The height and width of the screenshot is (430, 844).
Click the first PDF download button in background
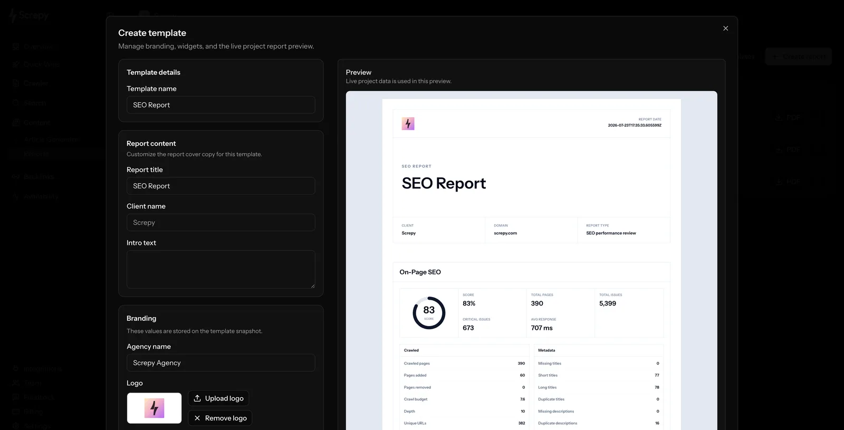788,118
